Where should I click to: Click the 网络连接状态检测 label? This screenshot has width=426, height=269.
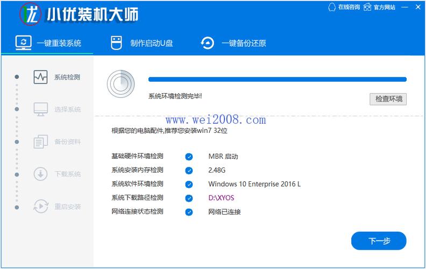137,211
